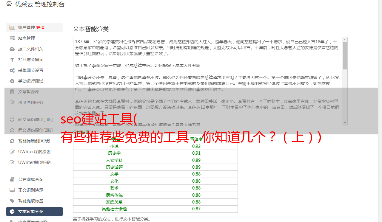Click the 文本智能分类 page heading
Screen dimensions: 382x222
point(91,29)
